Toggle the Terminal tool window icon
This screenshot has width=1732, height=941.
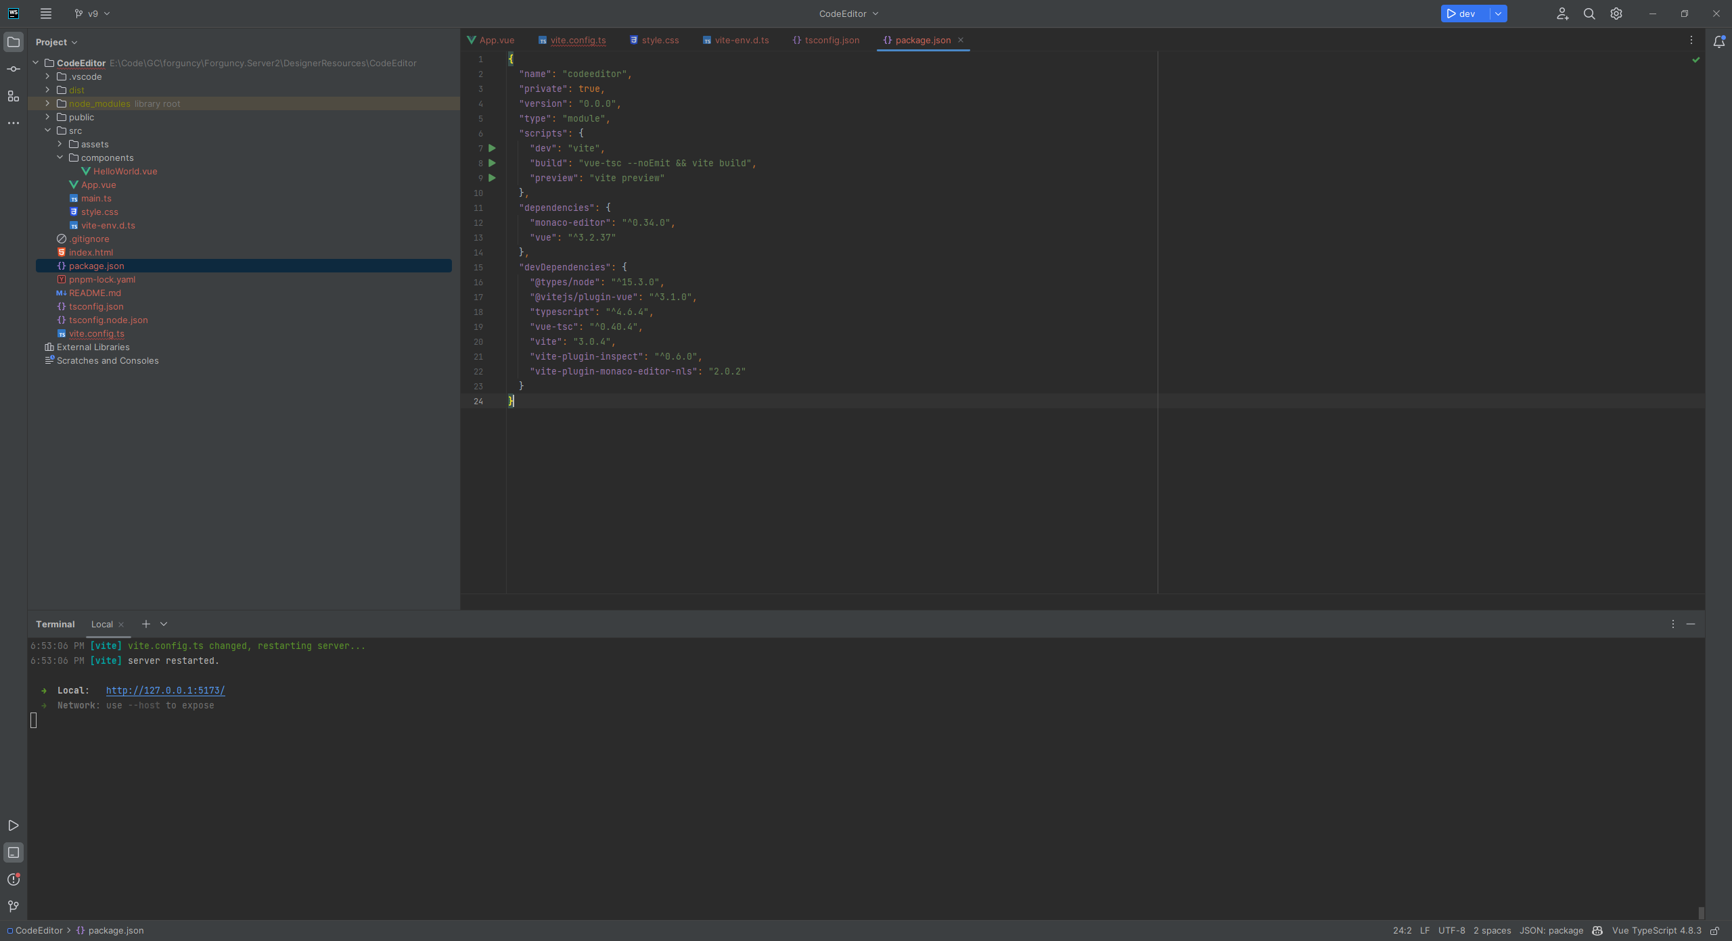tap(14, 852)
